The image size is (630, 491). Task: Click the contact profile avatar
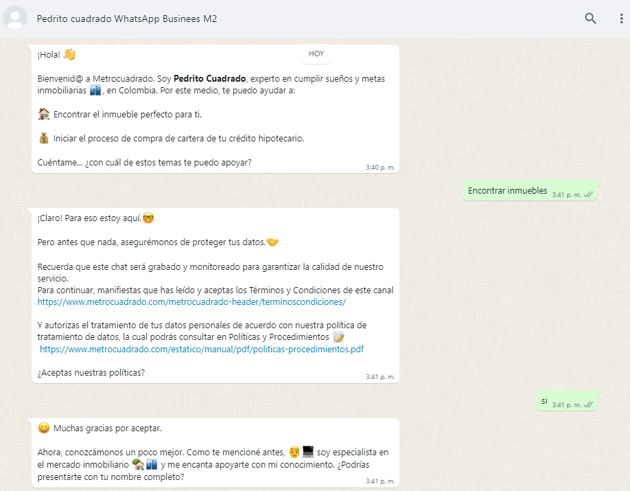pyautogui.click(x=15, y=19)
